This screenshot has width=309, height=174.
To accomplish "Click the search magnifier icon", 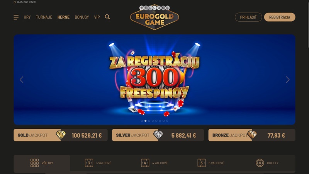I will [x=107, y=17].
